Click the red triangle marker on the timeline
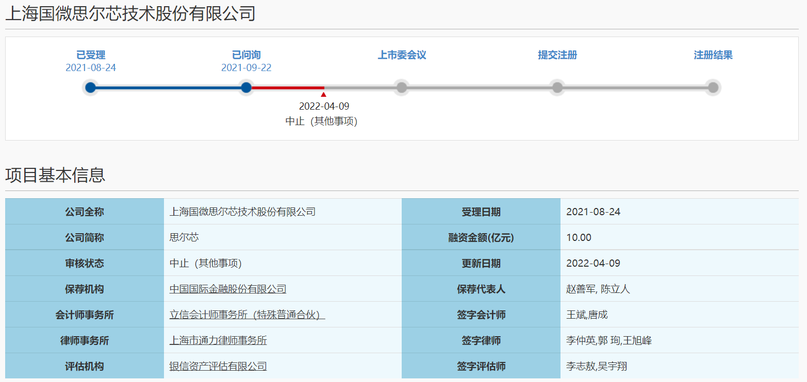Image resolution: width=807 pixels, height=382 pixels. coord(323,94)
